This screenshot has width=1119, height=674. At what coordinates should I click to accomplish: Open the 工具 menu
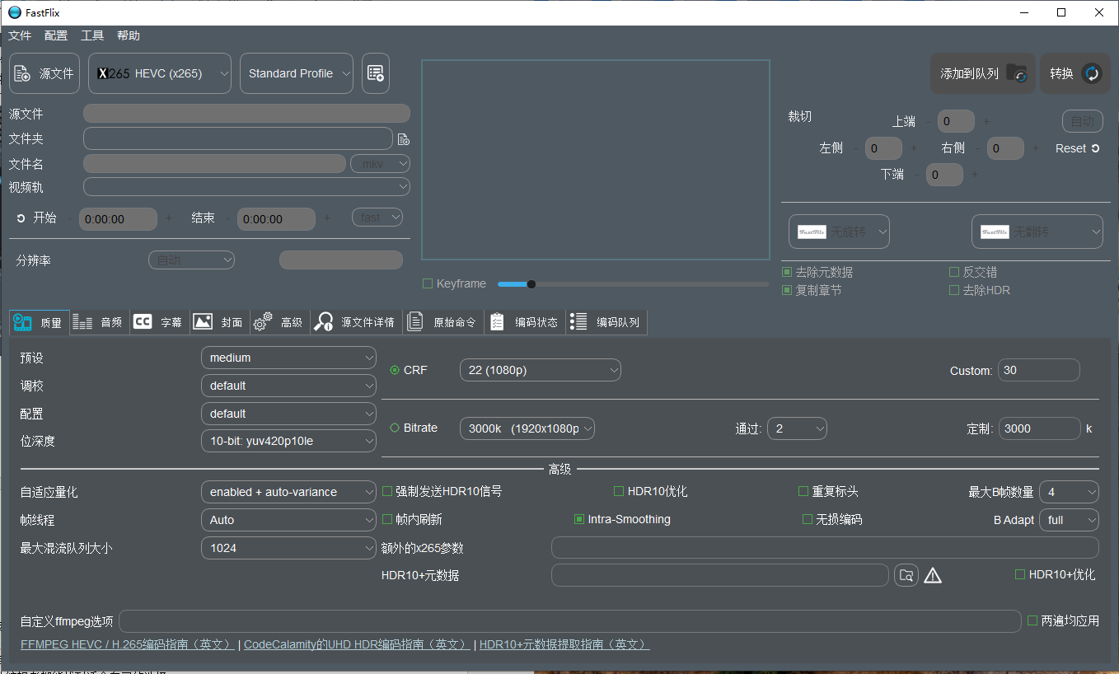coord(92,35)
